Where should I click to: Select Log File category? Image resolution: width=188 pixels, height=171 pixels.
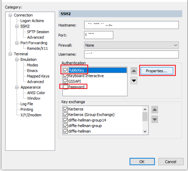[x=27, y=104]
